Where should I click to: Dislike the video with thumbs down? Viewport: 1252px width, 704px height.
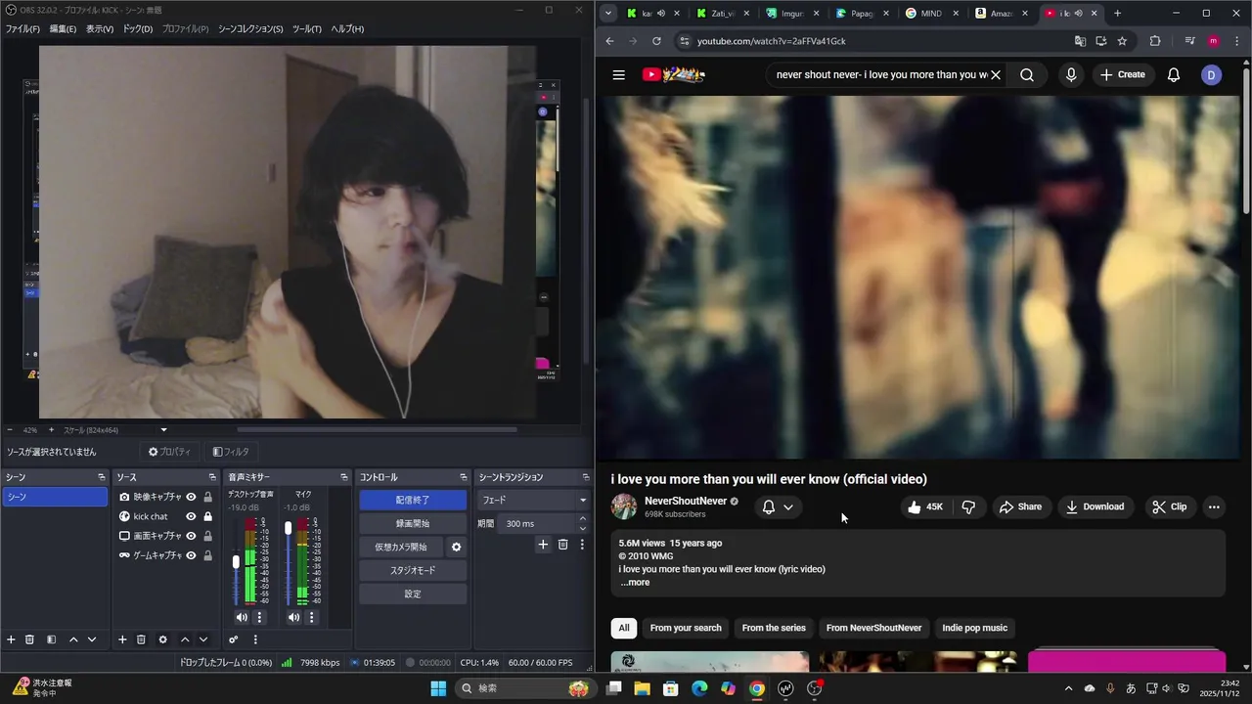point(968,506)
